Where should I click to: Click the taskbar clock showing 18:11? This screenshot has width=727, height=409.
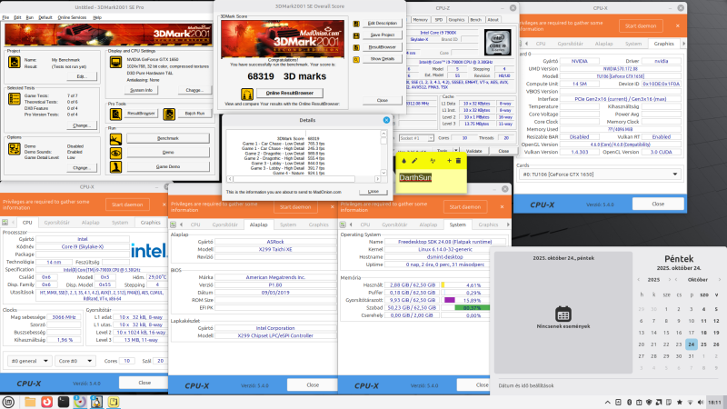click(714, 402)
